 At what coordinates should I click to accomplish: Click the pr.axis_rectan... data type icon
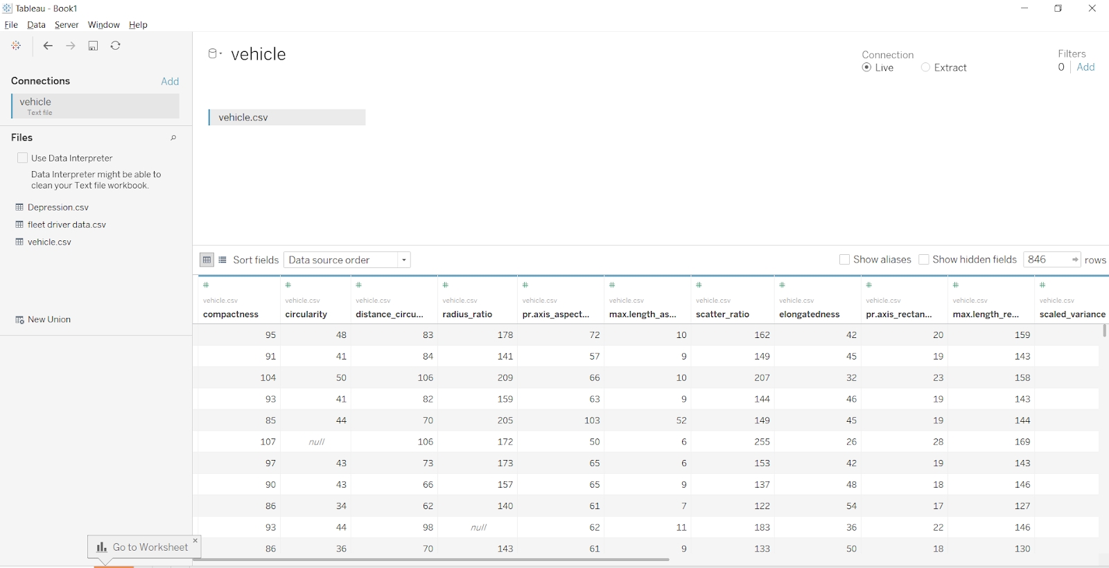tap(869, 285)
